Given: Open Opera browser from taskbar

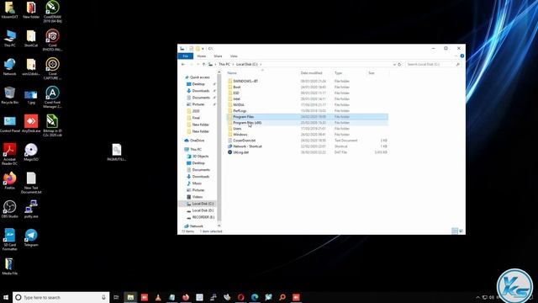Looking at the screenshot, I should coord(241,297).
